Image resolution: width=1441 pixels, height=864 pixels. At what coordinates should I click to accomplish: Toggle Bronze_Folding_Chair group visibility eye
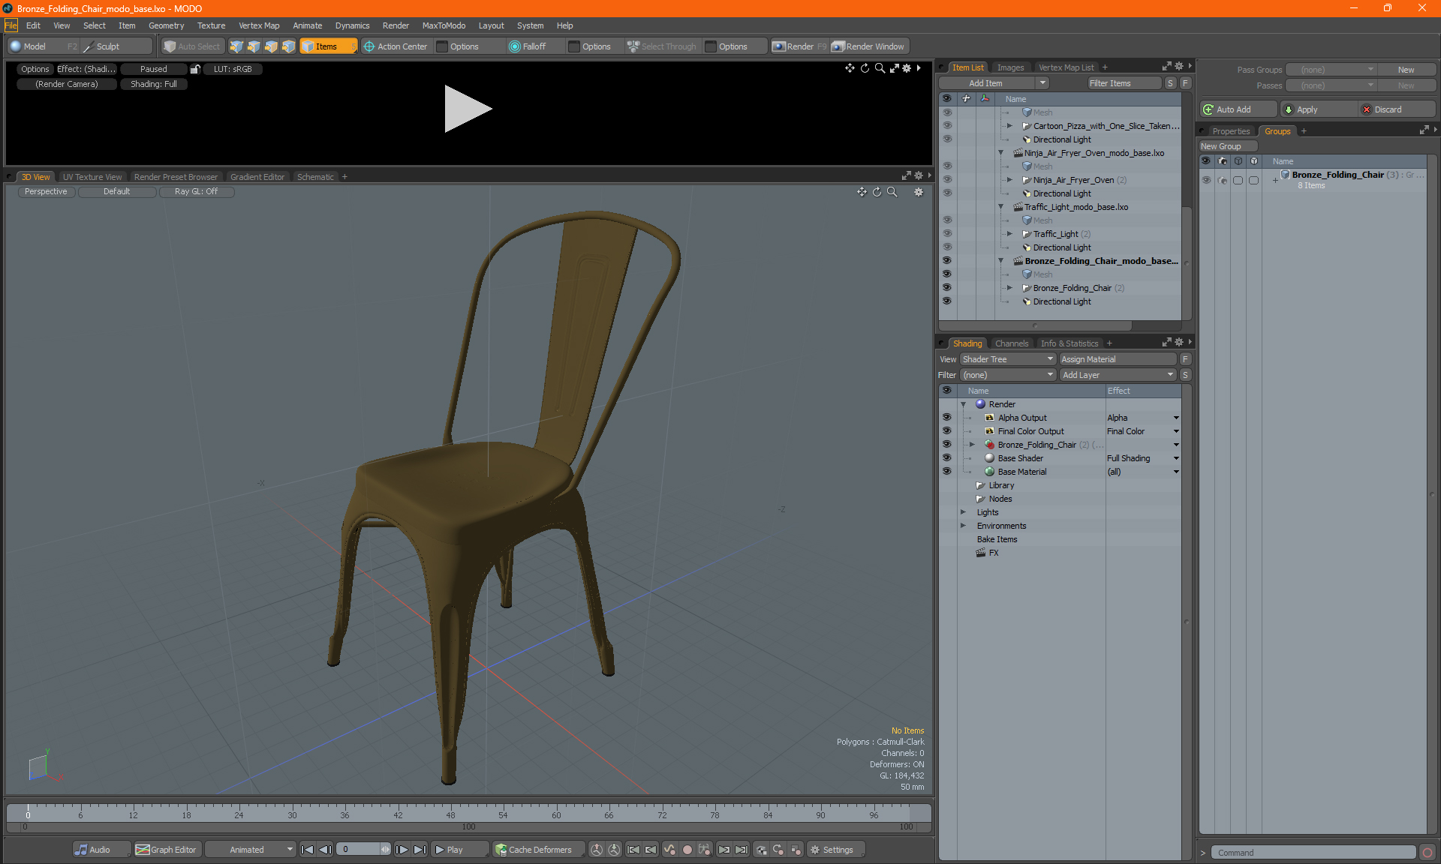1206,180
